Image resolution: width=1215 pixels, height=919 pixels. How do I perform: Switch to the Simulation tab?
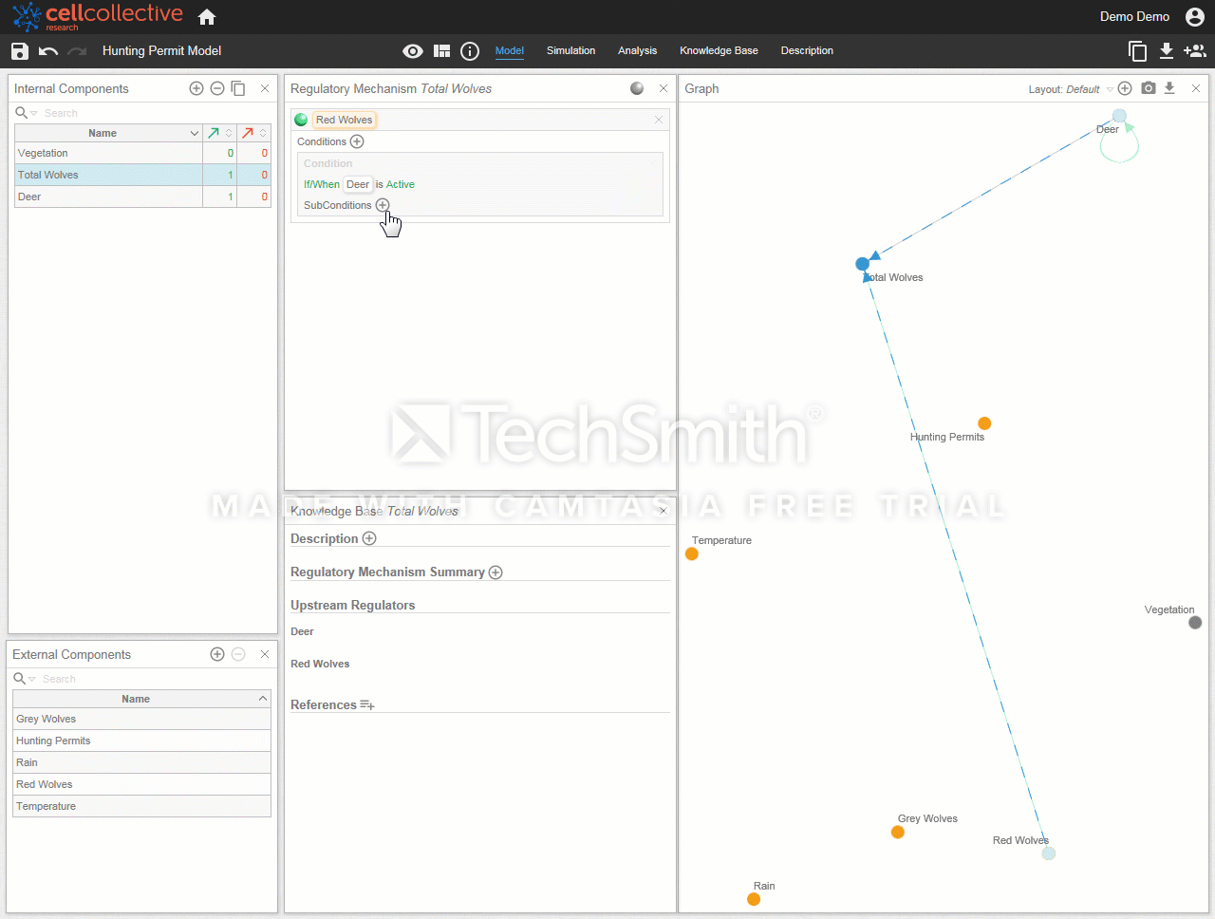click(570, 51)
